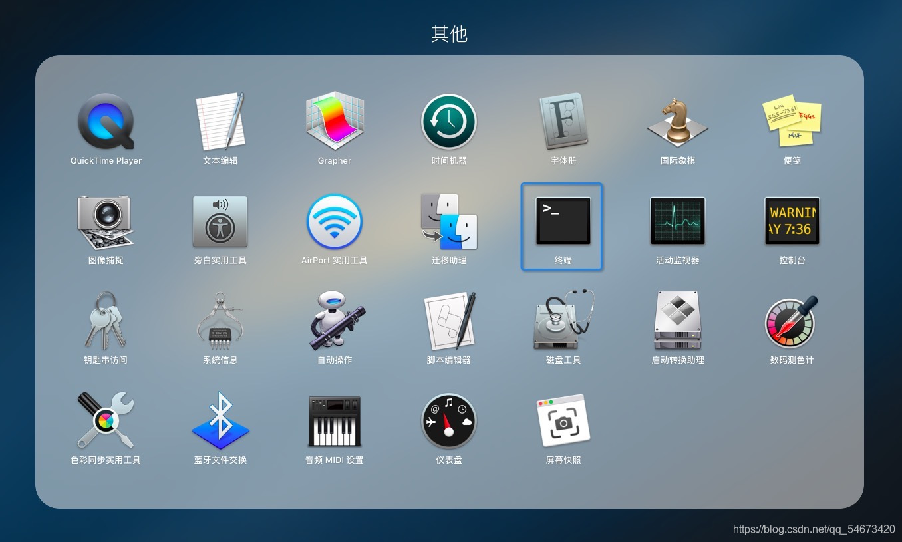Viewport: 902px width, 542px height.
Task: Launch 字体册 Font Book
Action: pos(563,122)
